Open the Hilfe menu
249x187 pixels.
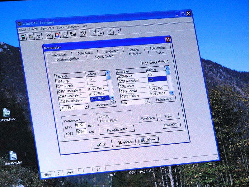click(84, 26)
